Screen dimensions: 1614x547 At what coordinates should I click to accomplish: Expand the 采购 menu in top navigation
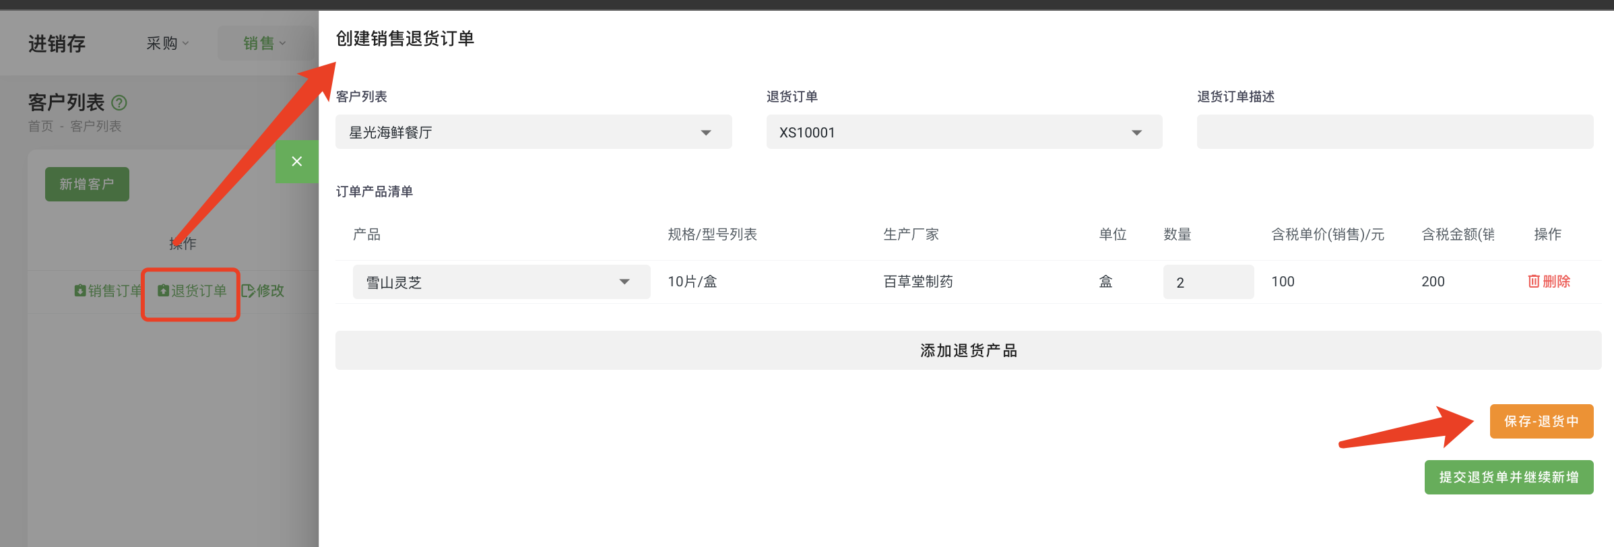(168, 43)
